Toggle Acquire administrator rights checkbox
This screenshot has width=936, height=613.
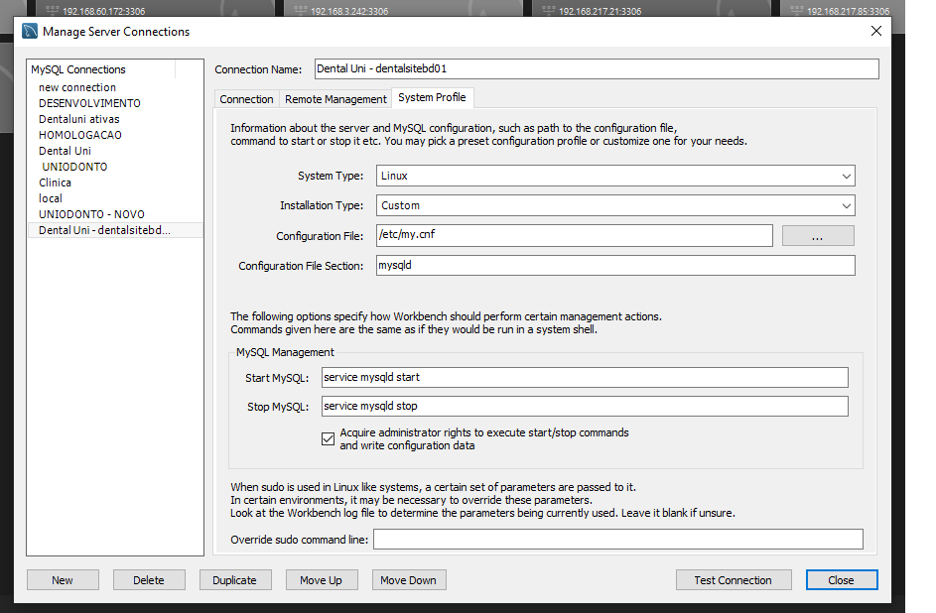click(328, 439)
